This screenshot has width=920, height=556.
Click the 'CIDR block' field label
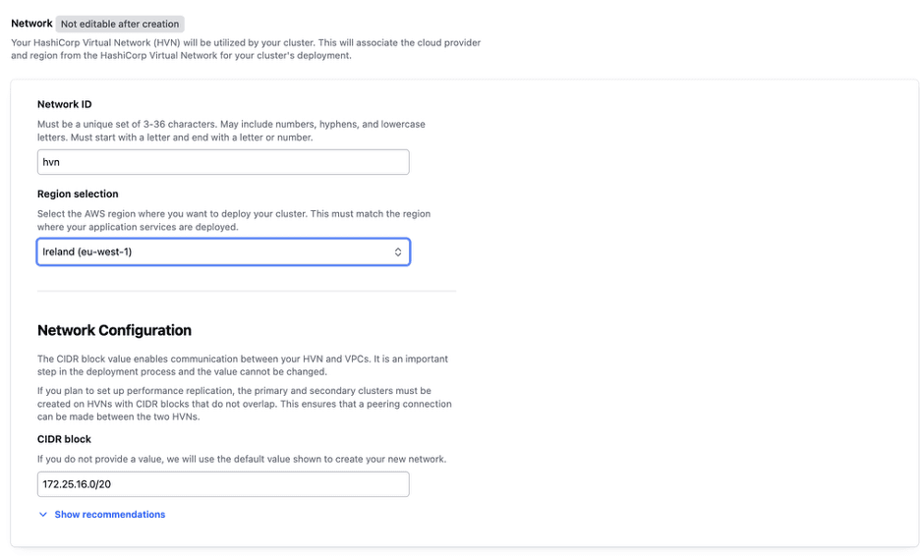tap(64, 439)
